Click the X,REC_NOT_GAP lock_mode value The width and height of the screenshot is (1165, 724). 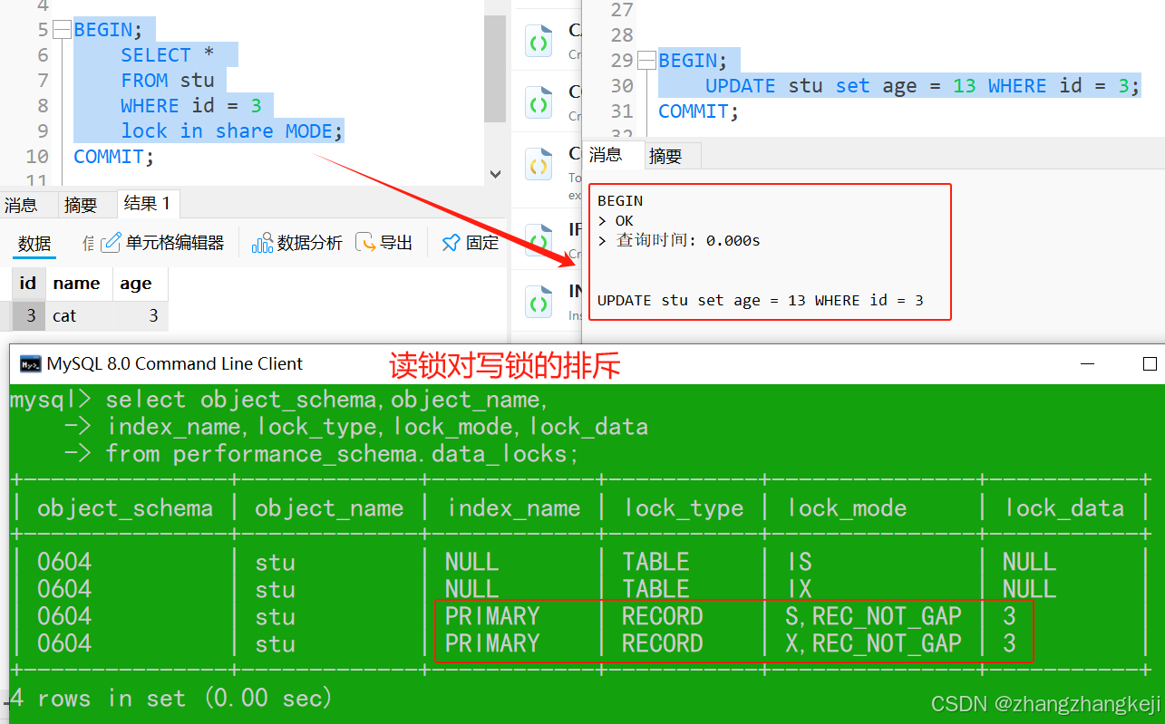(x=874, y=643)
